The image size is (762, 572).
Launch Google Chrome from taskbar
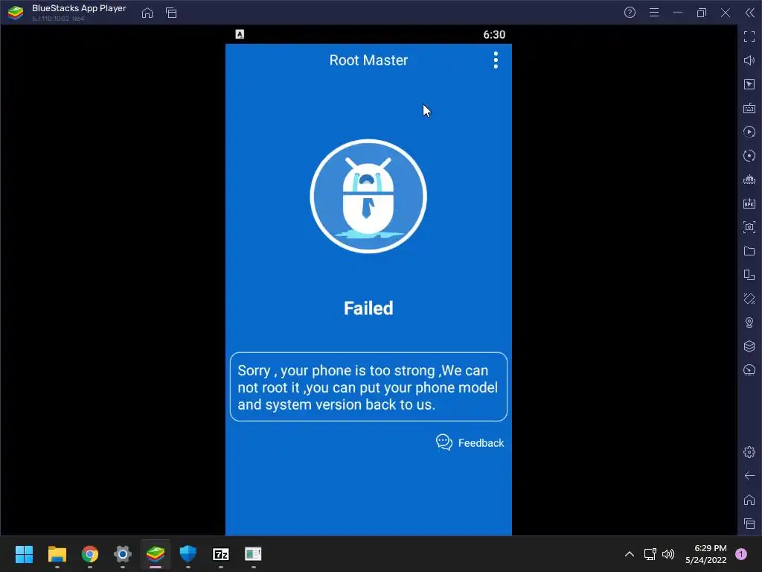[x=90, y=554]
